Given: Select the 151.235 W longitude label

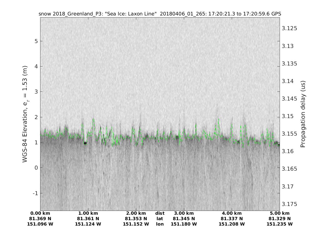Looking at the screenshot, I should pyautogui.click(x=280, y=224).
